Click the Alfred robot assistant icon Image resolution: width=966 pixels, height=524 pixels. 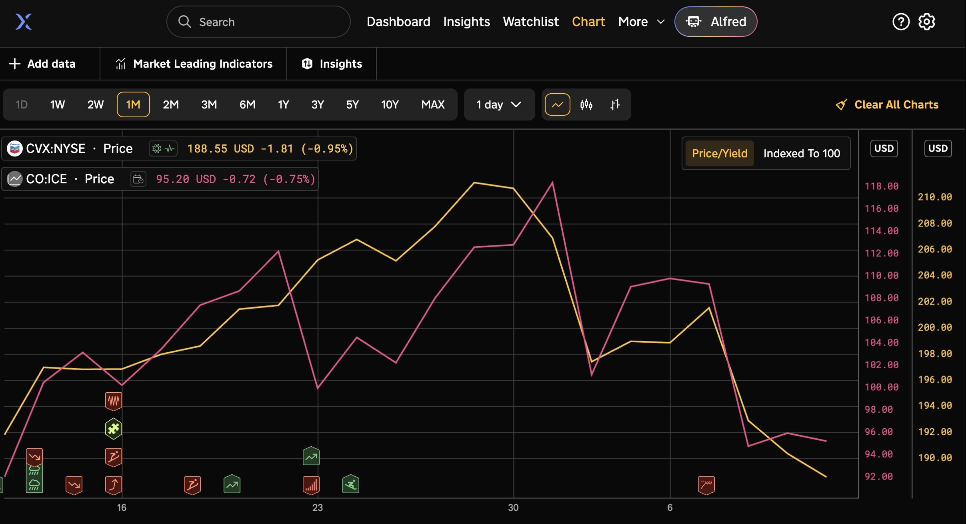[x=694, y=22]
